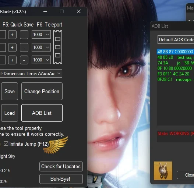Click the golden wing icon
Viewport: 194px width, 188px height.
coord(56,145)
